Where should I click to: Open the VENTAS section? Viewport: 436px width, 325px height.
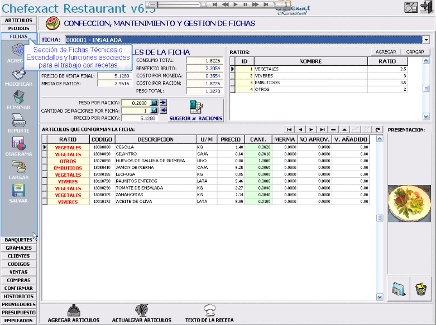pyautogui.click(x=18, y=272)
